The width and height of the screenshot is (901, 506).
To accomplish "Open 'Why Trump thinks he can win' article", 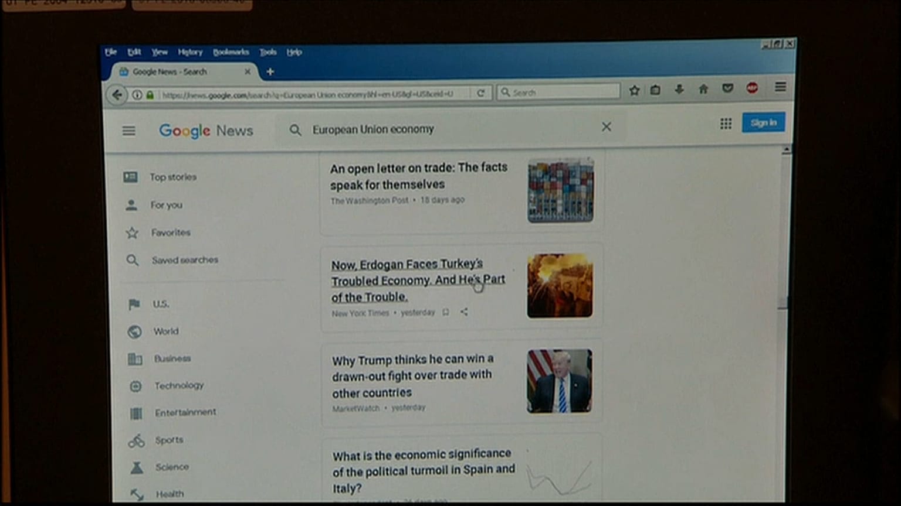I will point(412,376).
